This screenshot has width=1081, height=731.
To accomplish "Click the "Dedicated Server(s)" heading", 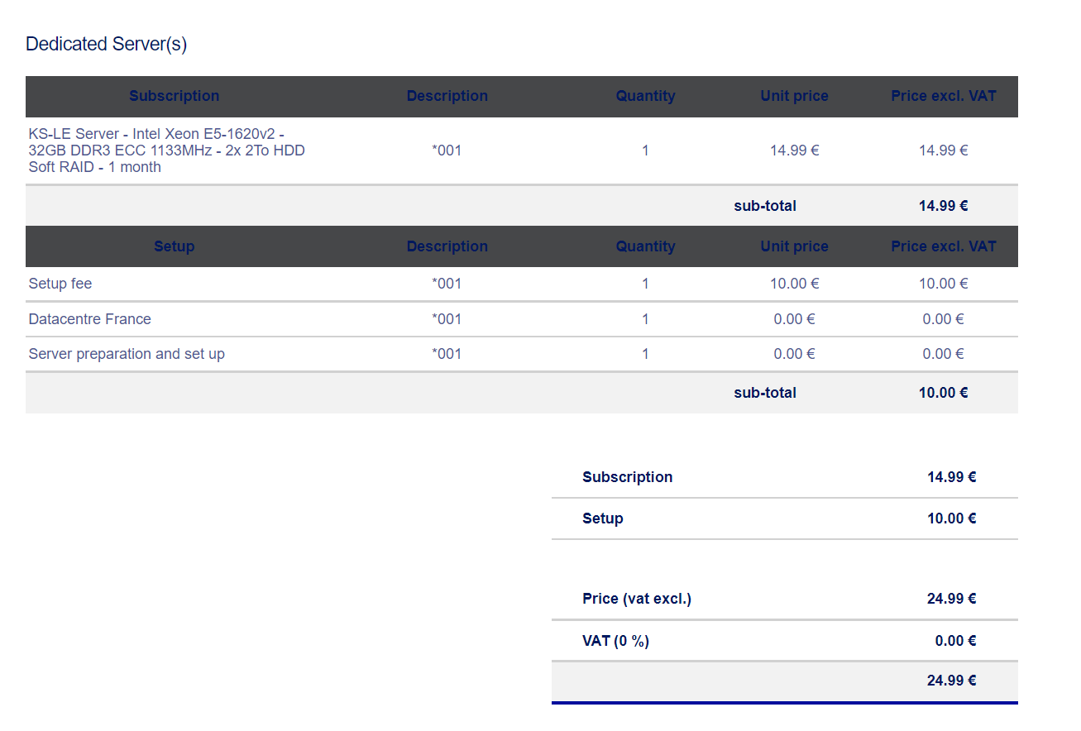I will pos(107,44).
